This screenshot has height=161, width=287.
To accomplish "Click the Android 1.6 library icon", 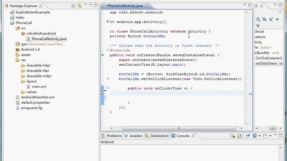I will [17, 50].
